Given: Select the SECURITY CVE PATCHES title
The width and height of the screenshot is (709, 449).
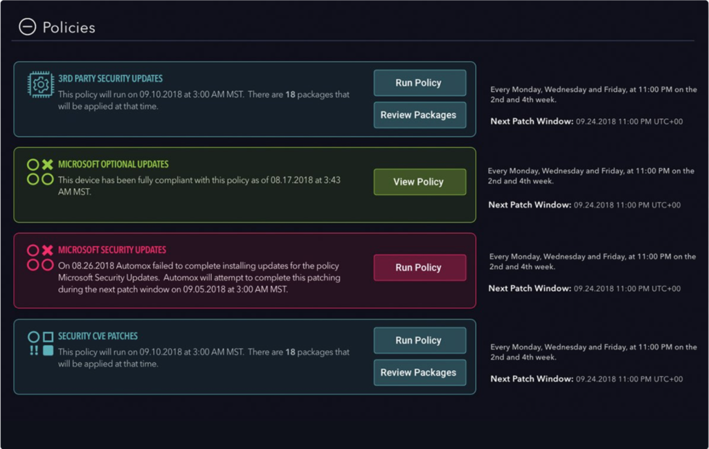Looking at the screenshot, I should [x=98, y=336].
